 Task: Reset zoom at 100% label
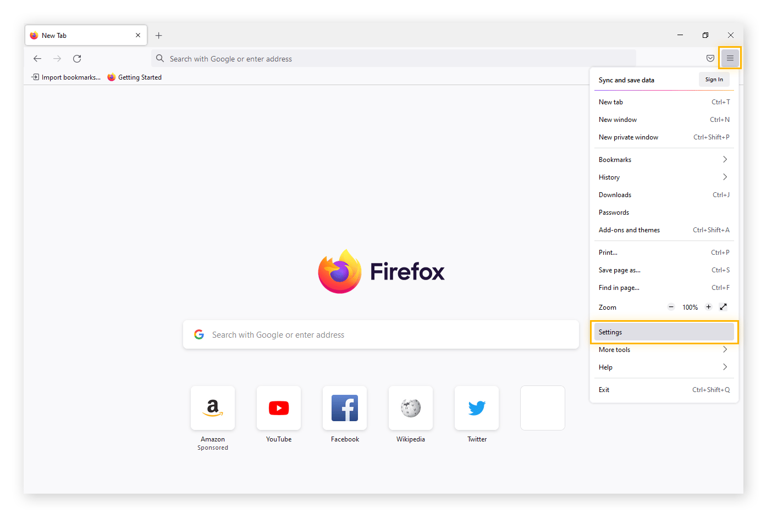pyautogui.click(x=690, y=307)
